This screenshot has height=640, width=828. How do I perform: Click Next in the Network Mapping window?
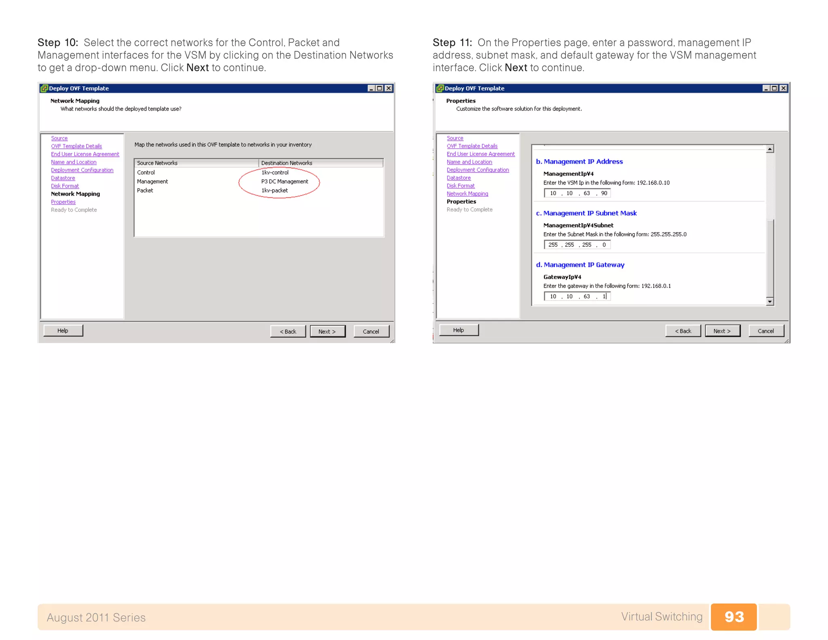click(327, 331)
